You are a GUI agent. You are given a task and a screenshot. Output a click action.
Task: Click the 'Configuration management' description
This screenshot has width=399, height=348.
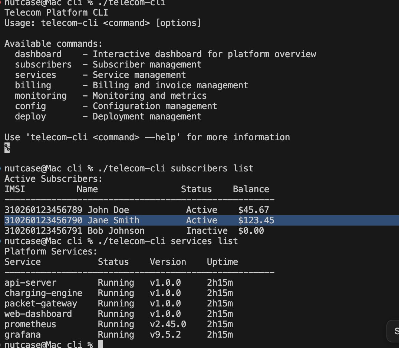click(155, 106)
